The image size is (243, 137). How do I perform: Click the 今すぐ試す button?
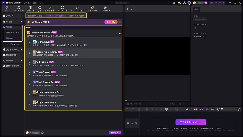[111, 22]
